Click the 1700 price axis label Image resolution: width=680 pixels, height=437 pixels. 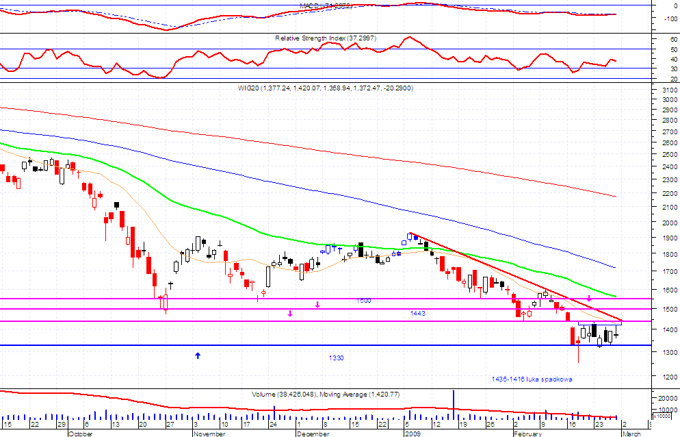point(670,271)
